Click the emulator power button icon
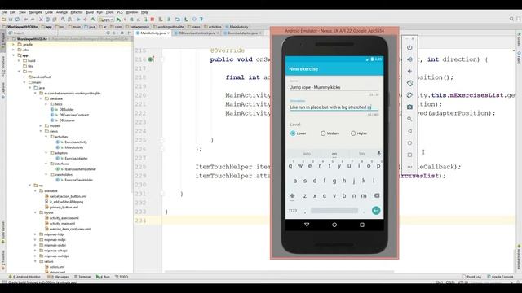 [x=409, y=47]
